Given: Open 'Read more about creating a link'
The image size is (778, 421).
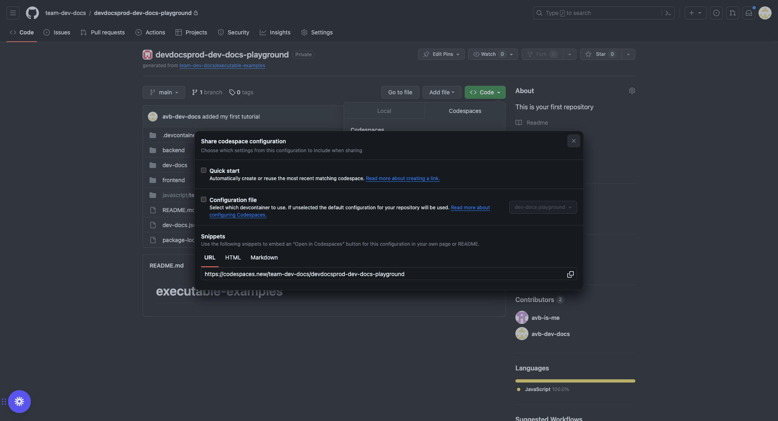Looking at the screenshot, I should [402, 179].
